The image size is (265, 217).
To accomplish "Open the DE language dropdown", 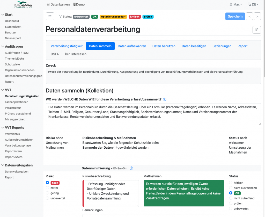I will click(253, 4).
